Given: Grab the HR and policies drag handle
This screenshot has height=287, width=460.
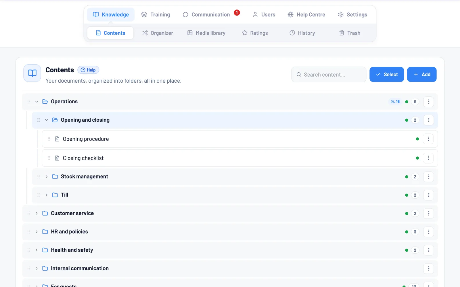Looking at the screenshot, I should click(28, 232).
